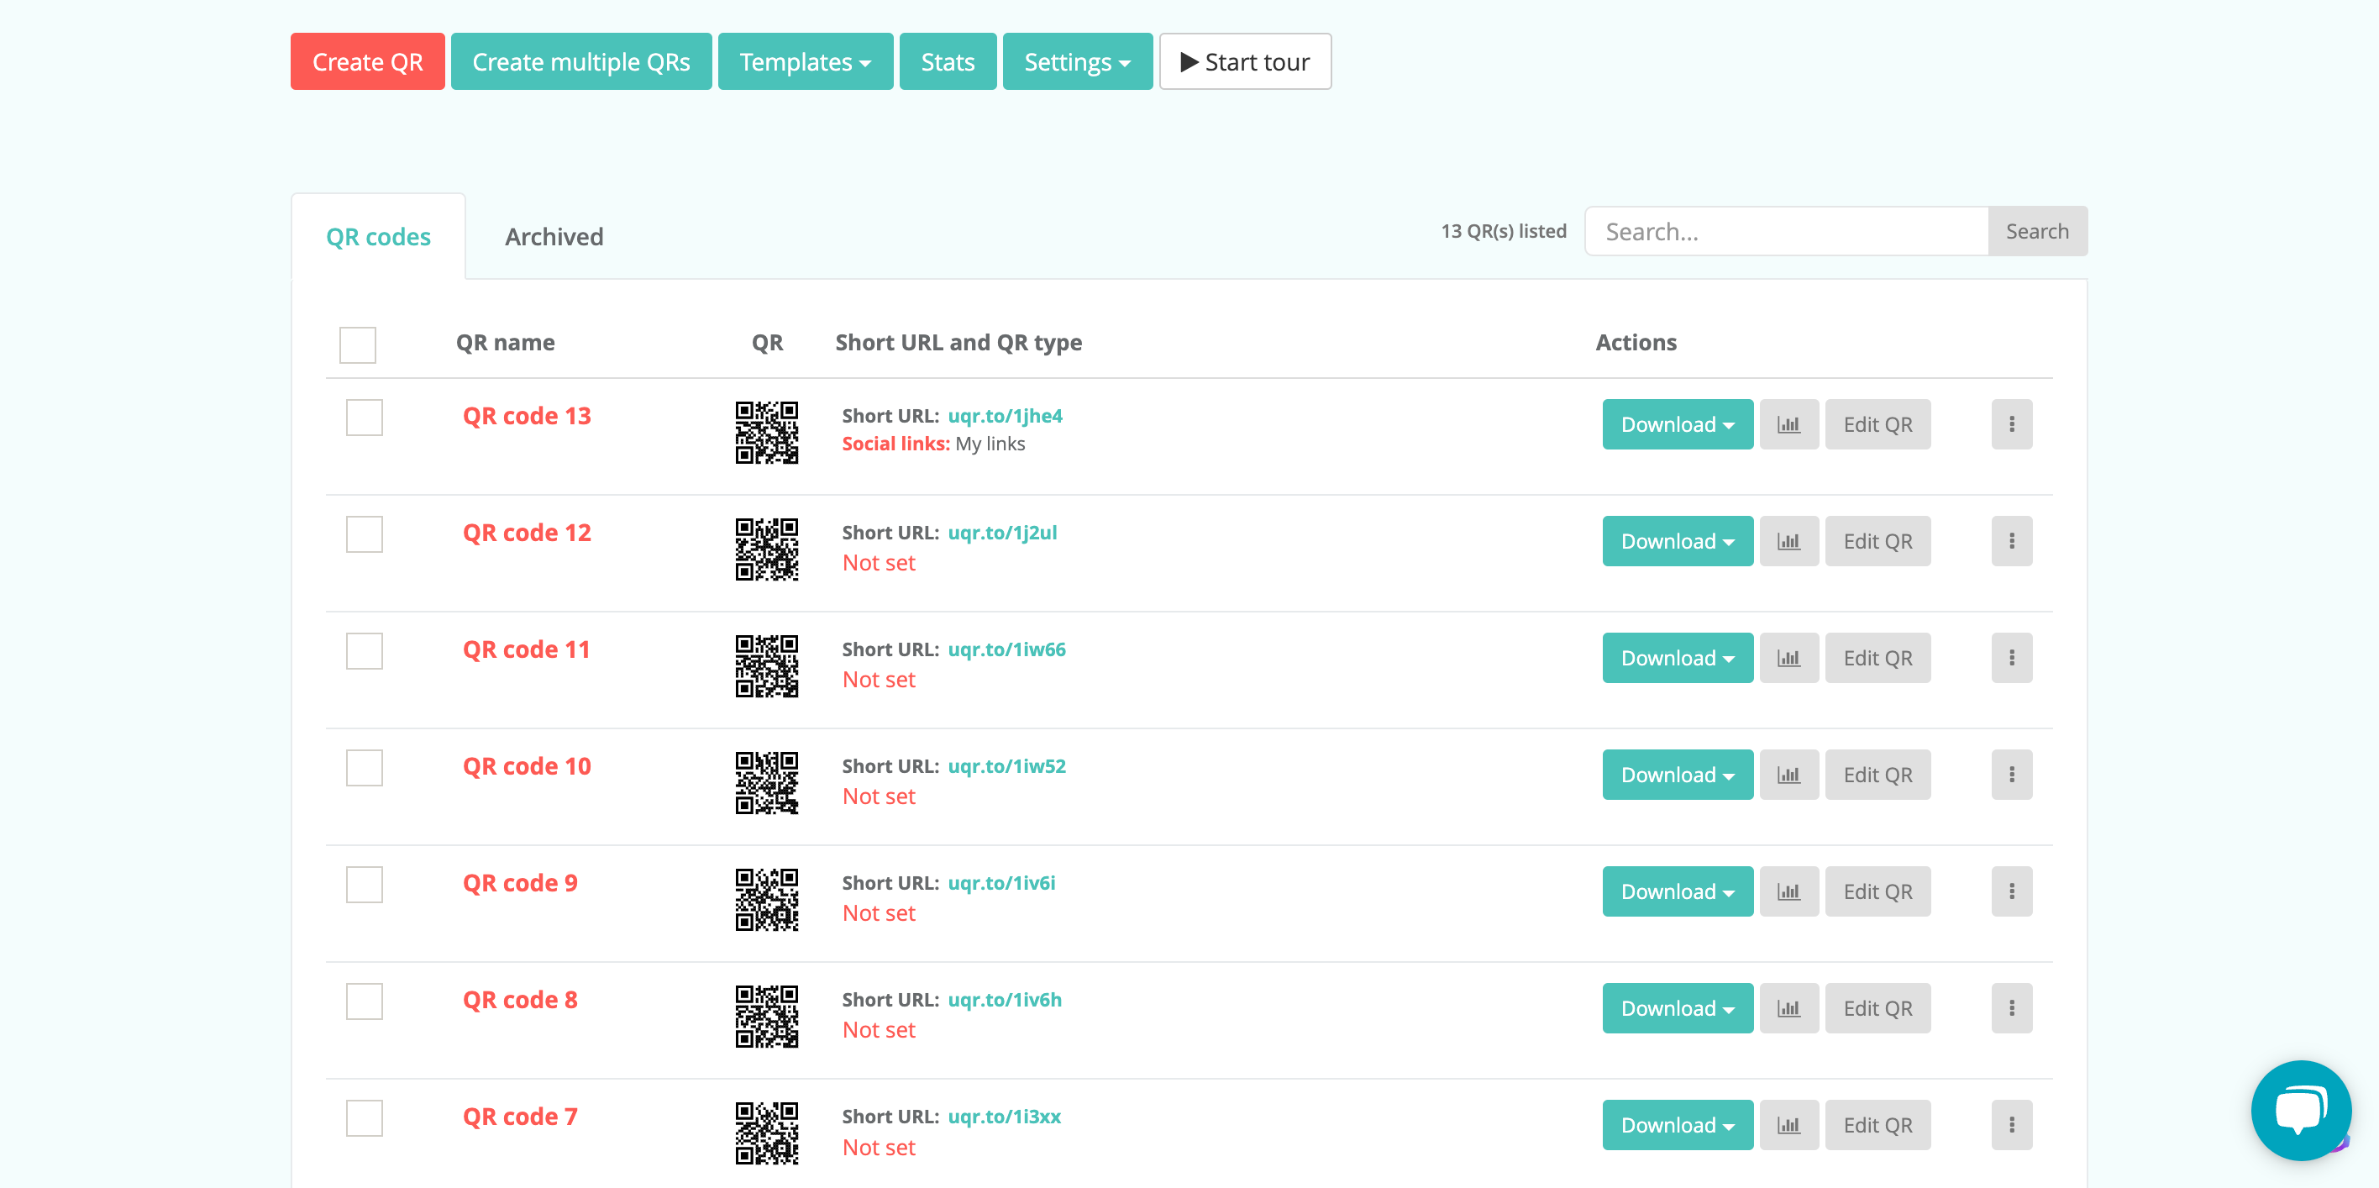Expand the Templates dropdown

[x=805, y=61]
